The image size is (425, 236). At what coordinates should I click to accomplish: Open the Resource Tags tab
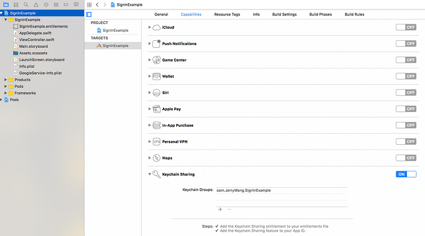227,14
